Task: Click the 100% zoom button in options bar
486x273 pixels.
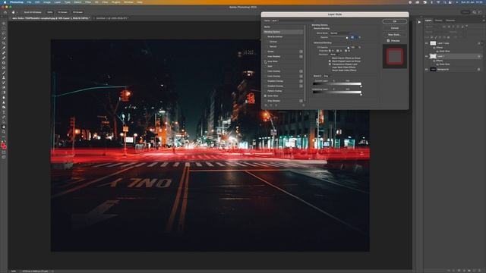Action: coord(49,12)
